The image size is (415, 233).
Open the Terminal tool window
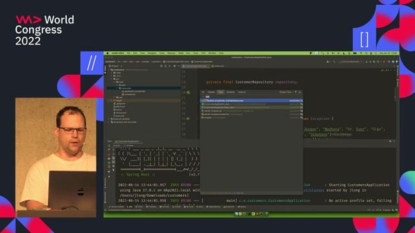pos(165,207)
